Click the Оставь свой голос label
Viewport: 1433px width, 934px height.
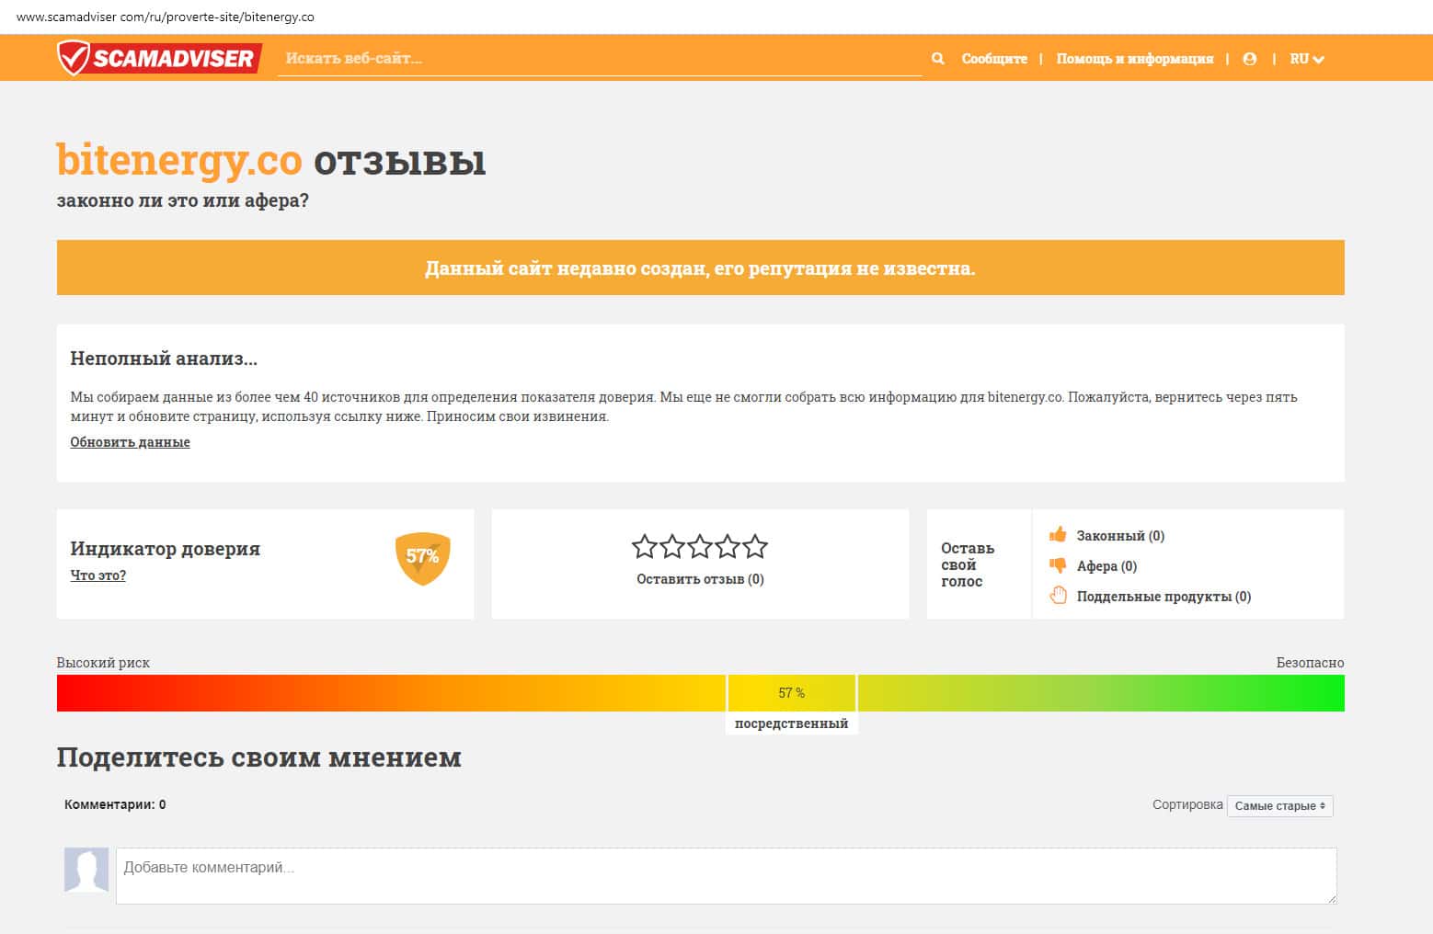point(968,564)
